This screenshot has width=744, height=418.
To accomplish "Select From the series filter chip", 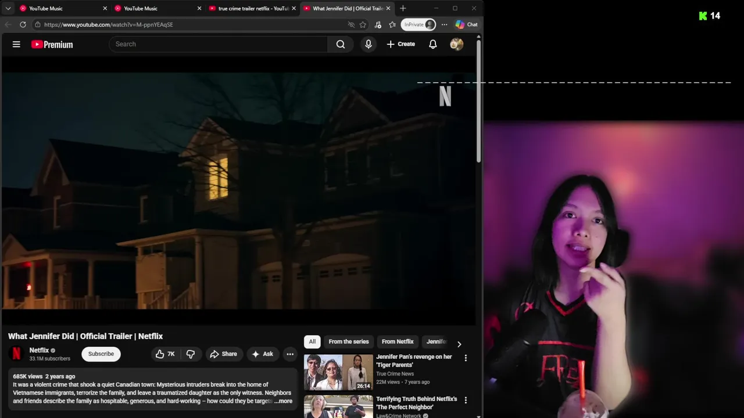I will 349,342.
